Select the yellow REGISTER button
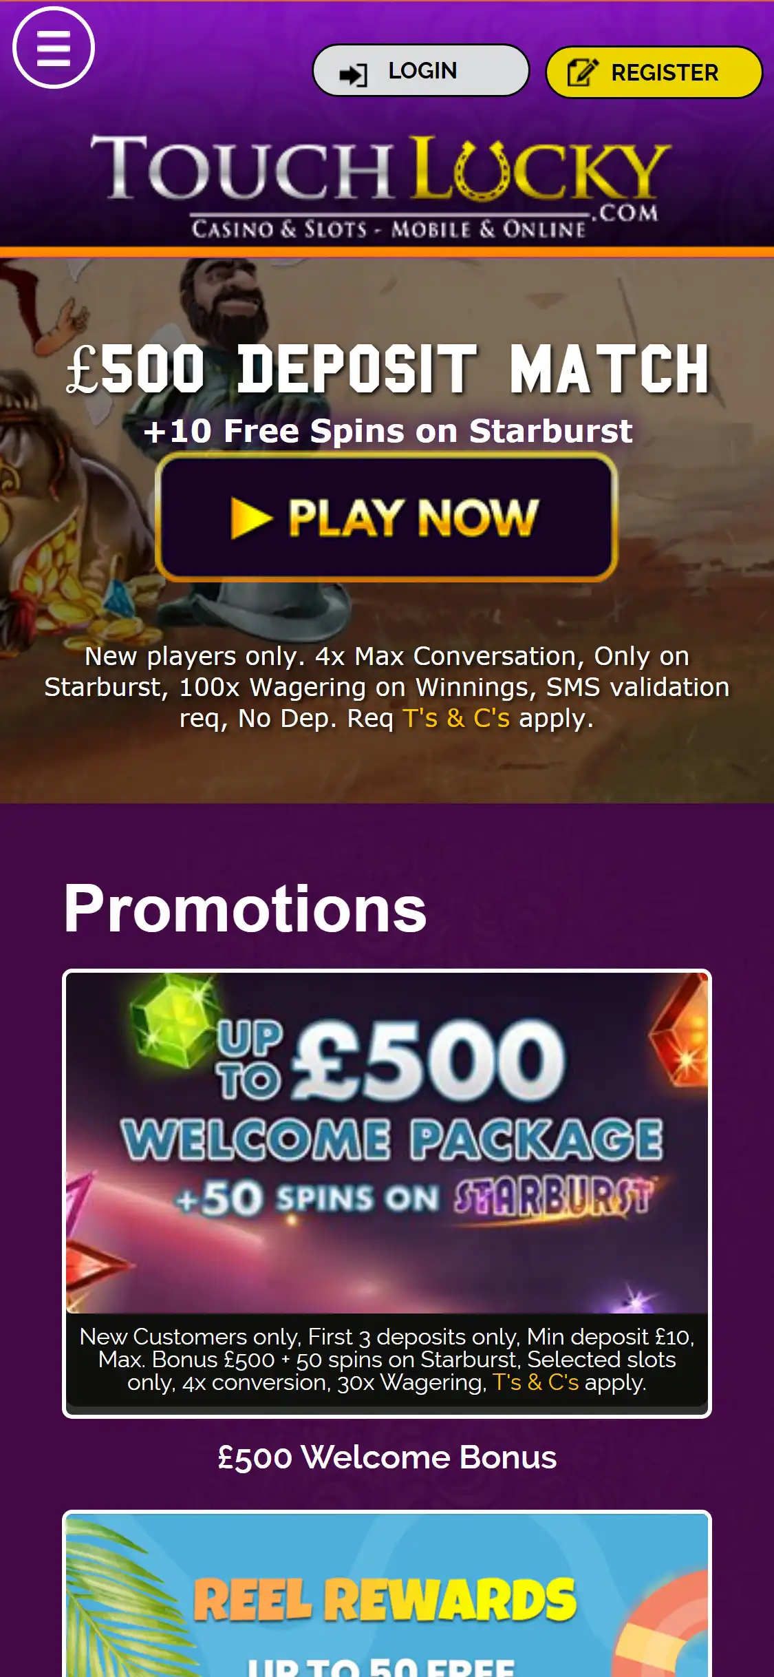Image resolution: width=774 pixels, height=1677 pixels. (654, 72)
